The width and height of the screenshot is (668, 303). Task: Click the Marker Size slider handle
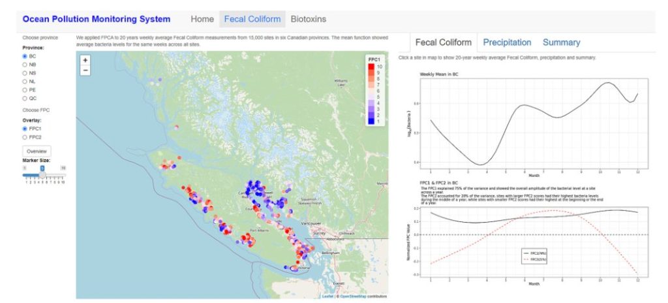(42, 175)
